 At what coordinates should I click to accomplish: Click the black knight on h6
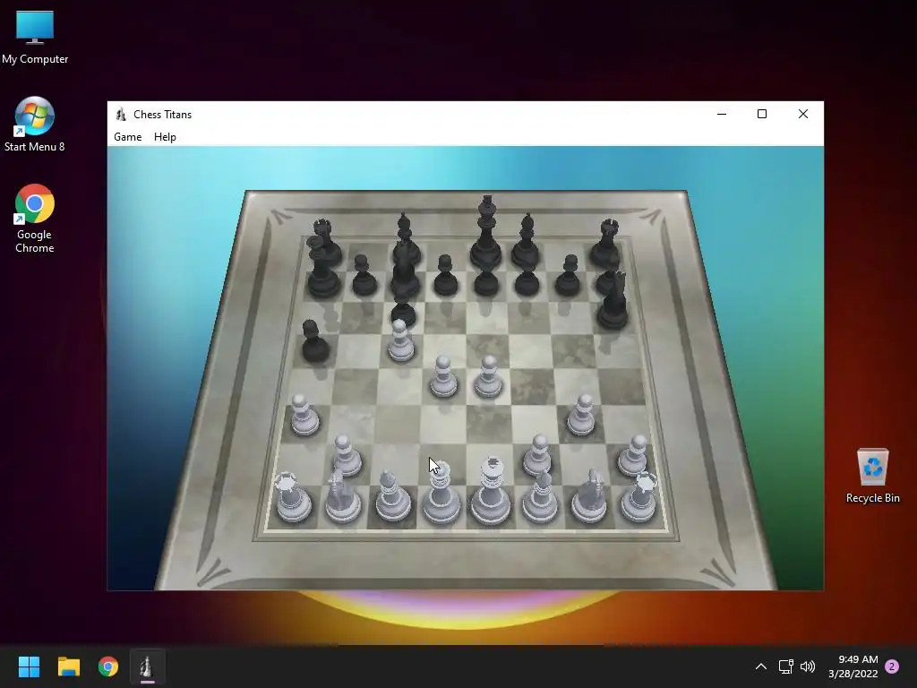[x=613, y=299]
